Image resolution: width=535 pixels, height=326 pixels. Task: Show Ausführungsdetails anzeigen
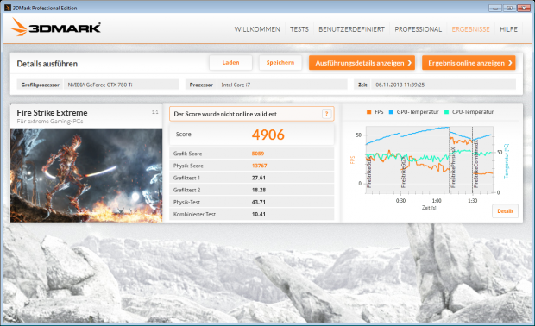(362, 63)
